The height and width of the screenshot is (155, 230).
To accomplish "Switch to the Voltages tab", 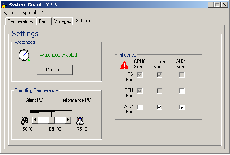I will click(62, 21).
